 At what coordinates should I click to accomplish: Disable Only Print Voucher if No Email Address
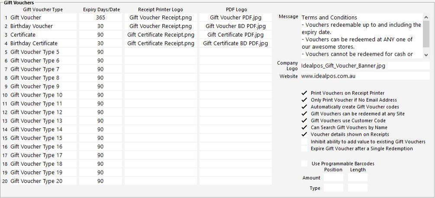(304, 100)
